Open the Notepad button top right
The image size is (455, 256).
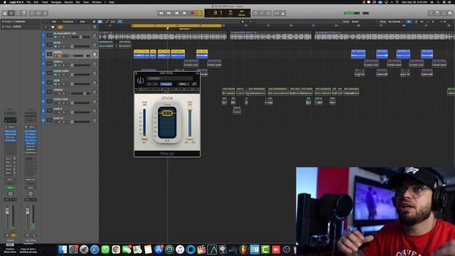[437, 13]
